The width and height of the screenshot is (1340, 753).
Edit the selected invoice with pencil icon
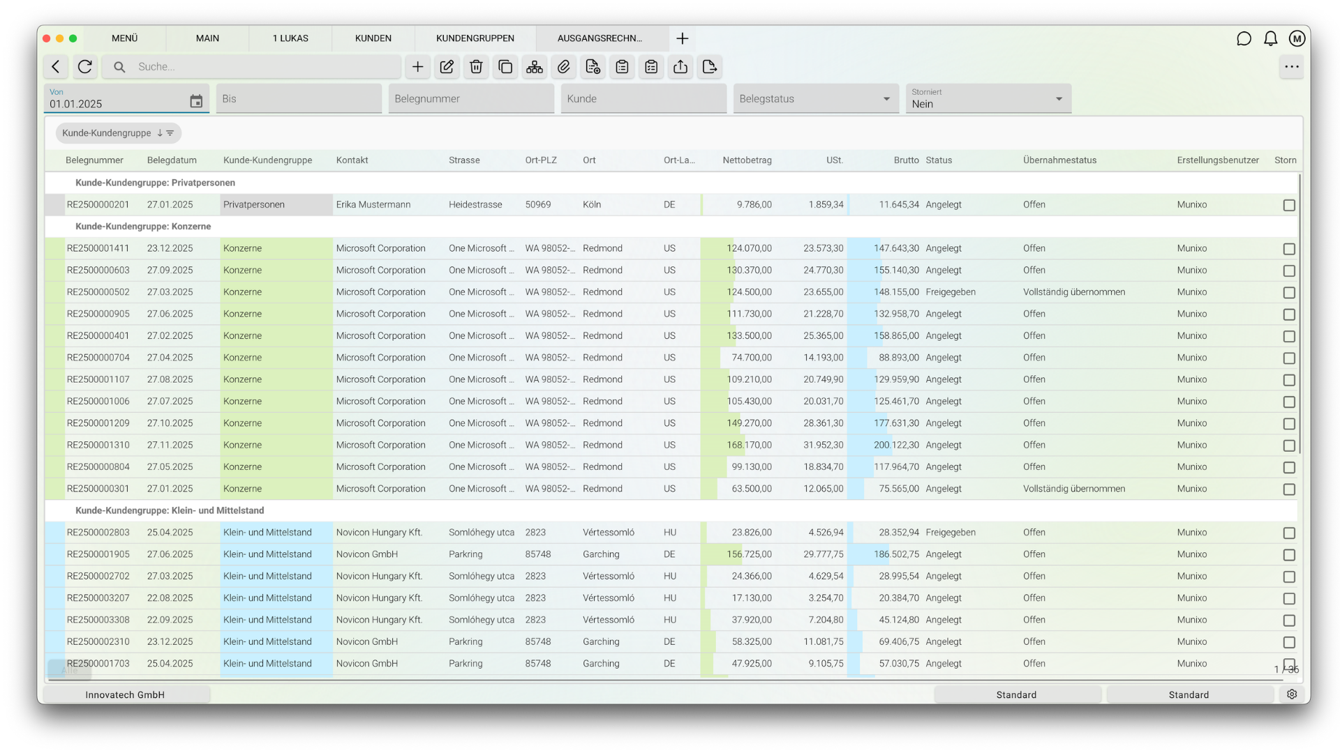[447, 67]
